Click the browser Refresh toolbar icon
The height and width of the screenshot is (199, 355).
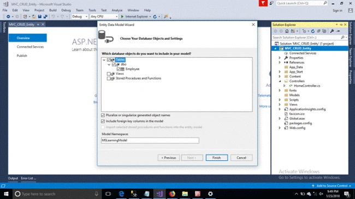(155, 16)
